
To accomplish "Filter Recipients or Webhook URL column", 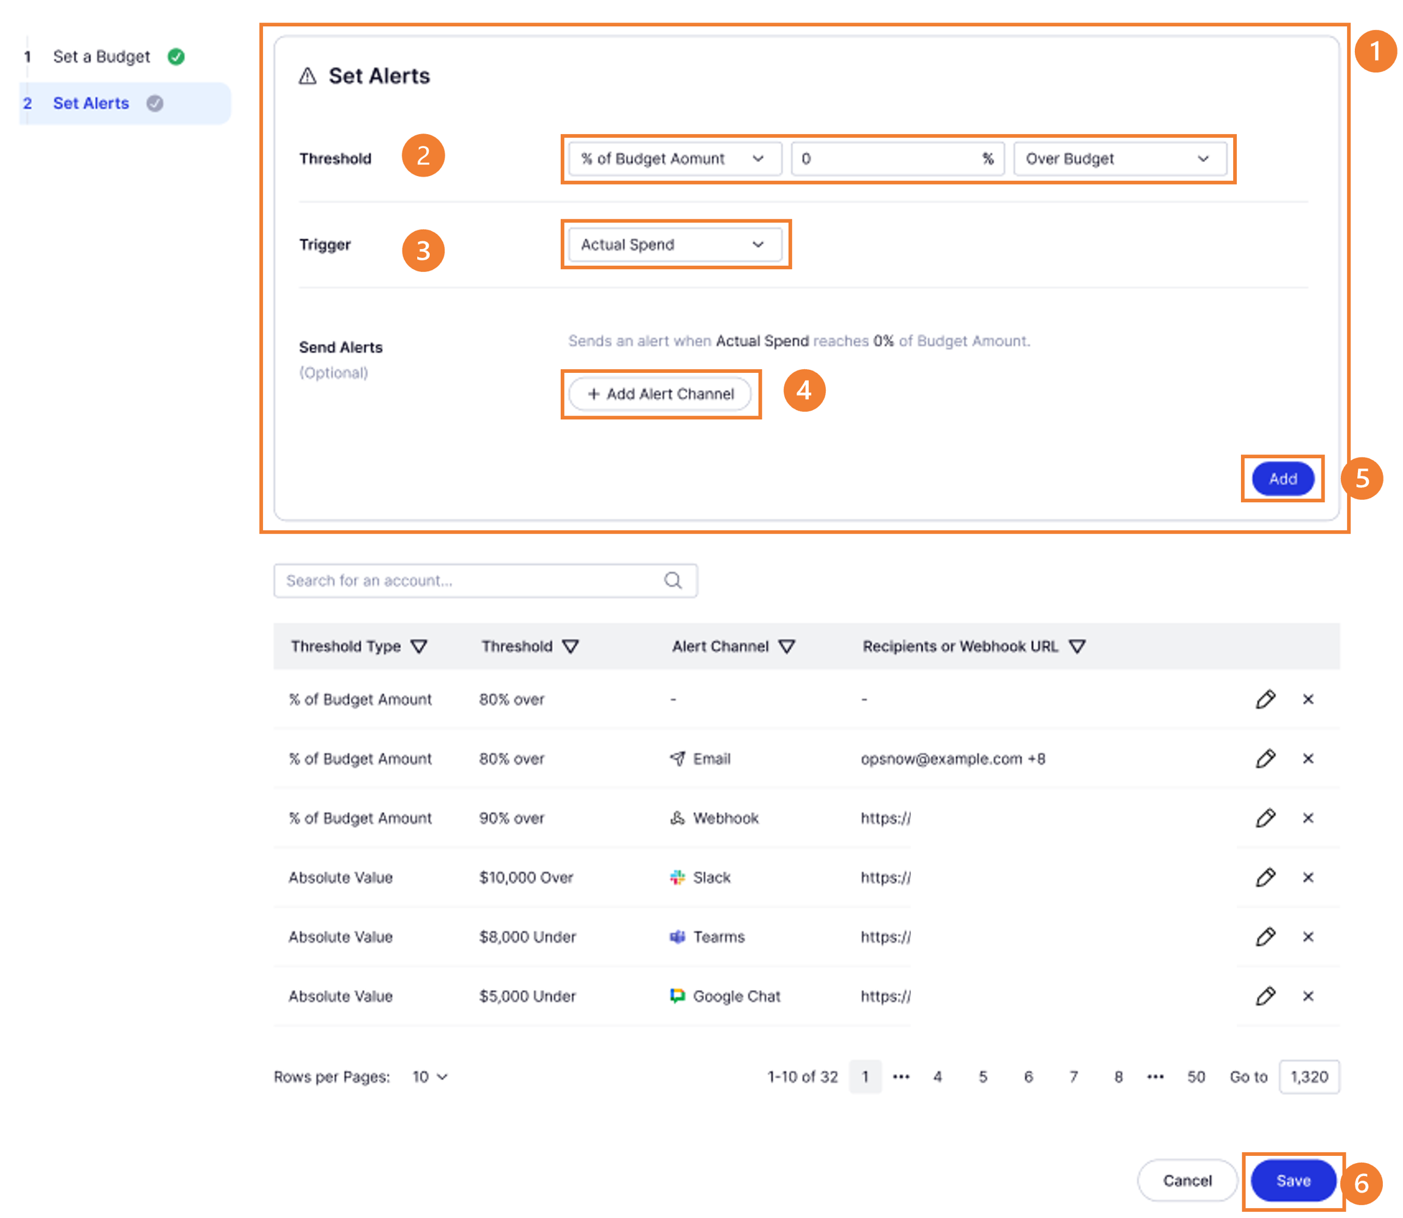I will (1077, 646).
